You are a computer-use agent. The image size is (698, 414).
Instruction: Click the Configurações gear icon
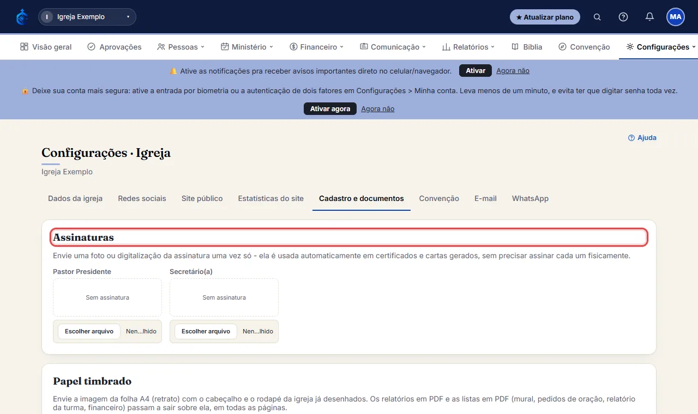pos(630,47)
